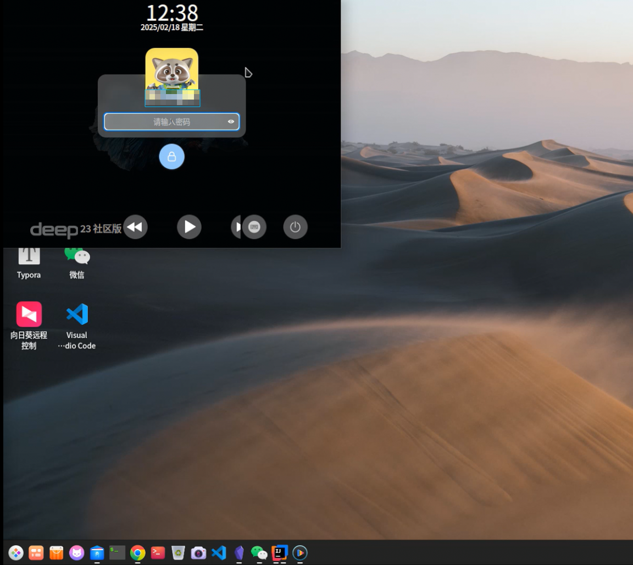Viewport: 633px width, 565px height.
Task: Toggle password visibility eye icon
Action: 231,122
